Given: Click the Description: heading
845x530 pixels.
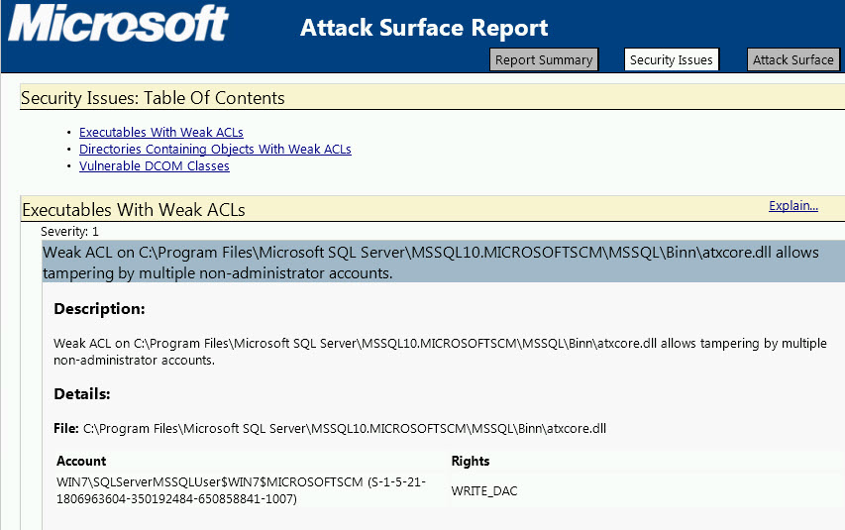Looking at the screenshot, I should (x=99, y=308).
